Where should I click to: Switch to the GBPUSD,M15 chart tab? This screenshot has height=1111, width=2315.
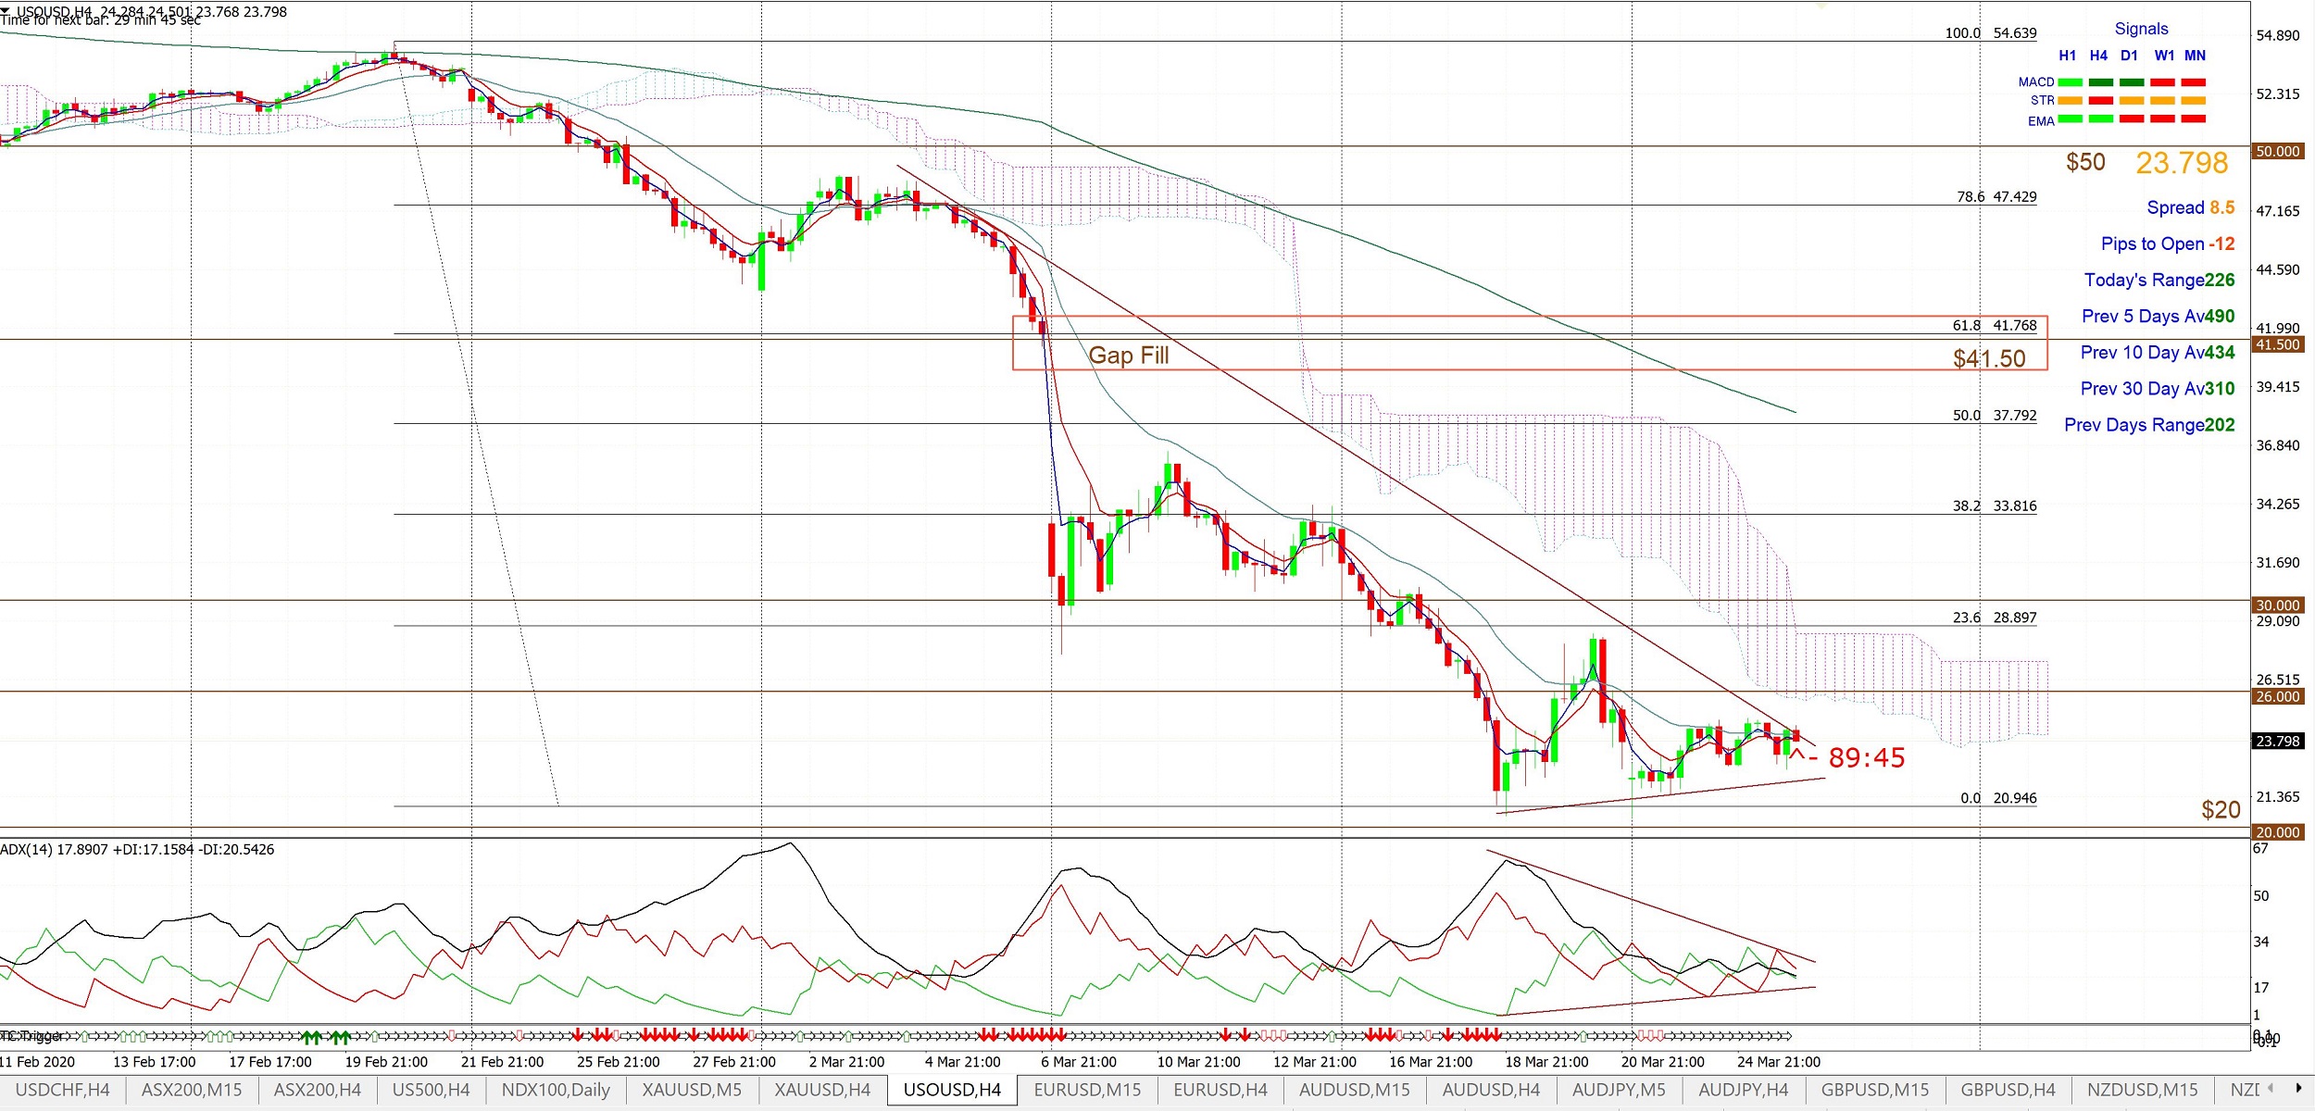(x=1875, y=1090)
